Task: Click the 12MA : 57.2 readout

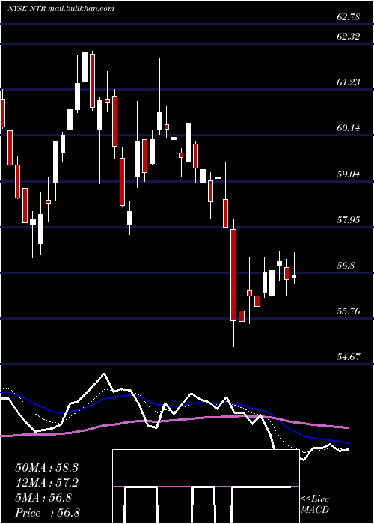Action: tap(46, 483)
